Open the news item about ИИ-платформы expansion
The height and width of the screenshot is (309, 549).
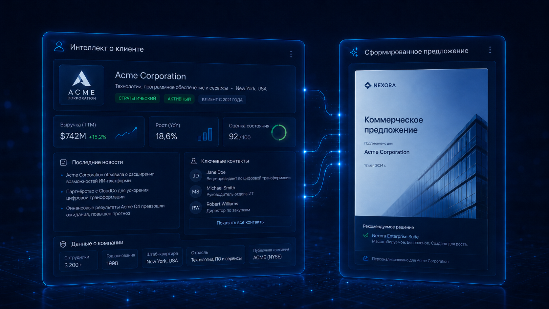click(110, 178)
